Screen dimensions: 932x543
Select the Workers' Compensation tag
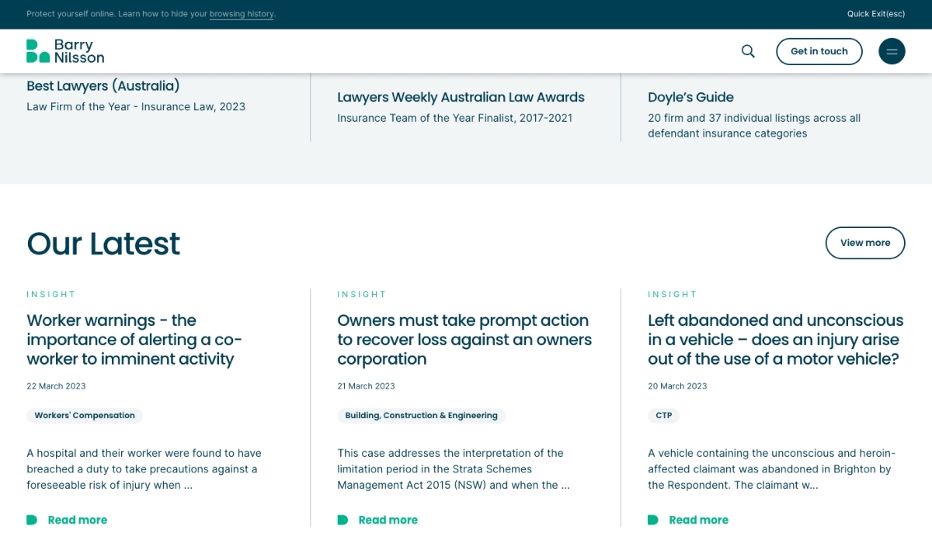click(x=85, y=416)
